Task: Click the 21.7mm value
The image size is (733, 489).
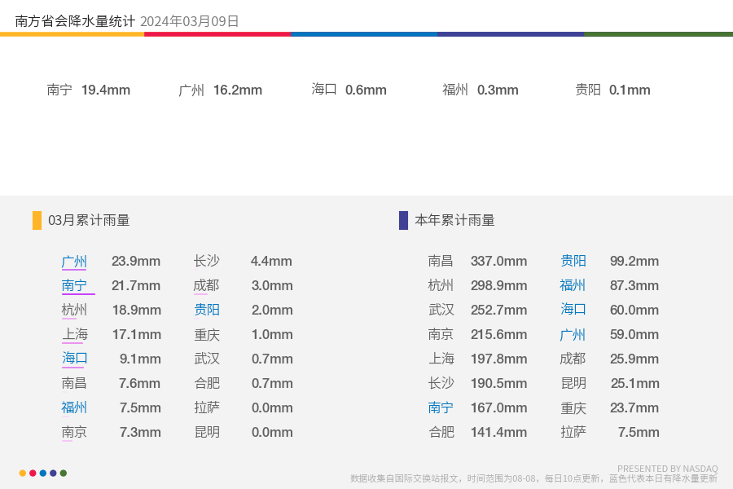Action: pyautogui.click(x=136, y=285)
